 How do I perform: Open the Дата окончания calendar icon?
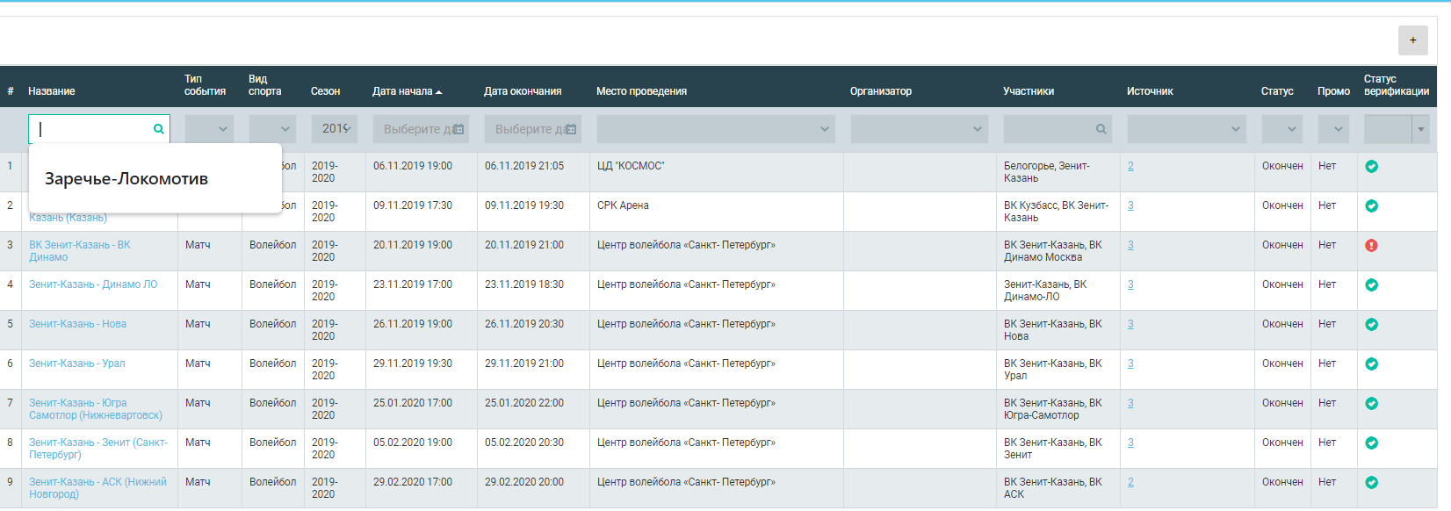[x=570, y=129]
